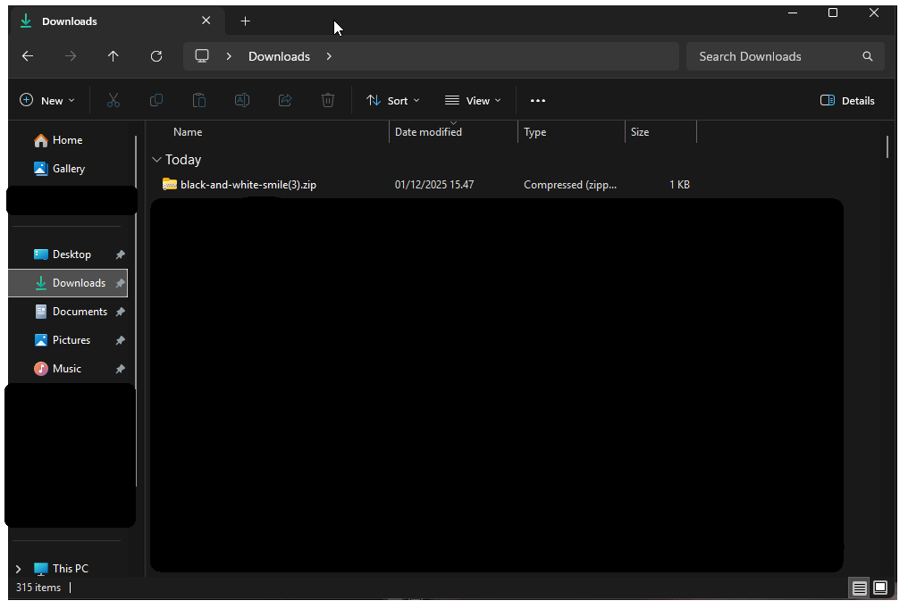Collapse the Today file group
The image size is (908, 609).
[157, 160]
